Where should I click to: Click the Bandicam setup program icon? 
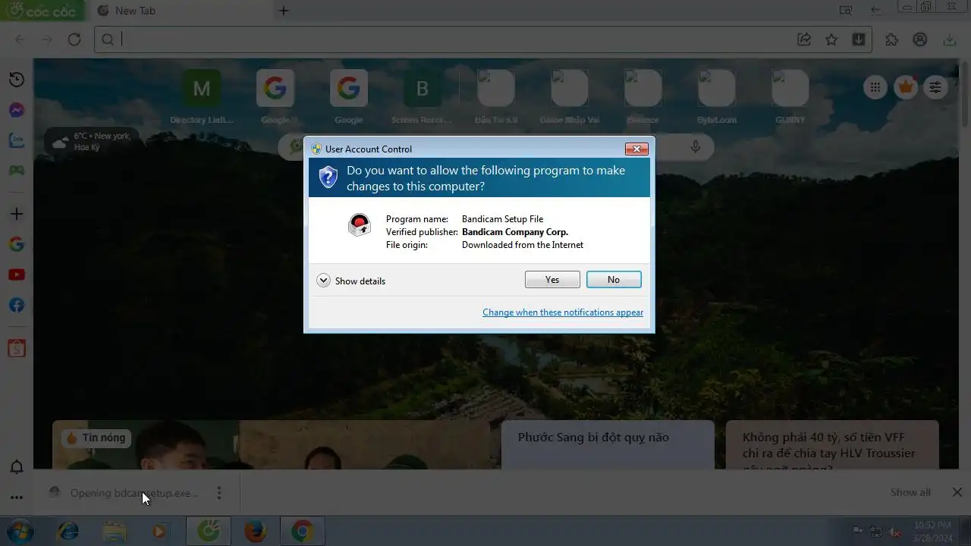pyautogui.click(x=360, y=225)
